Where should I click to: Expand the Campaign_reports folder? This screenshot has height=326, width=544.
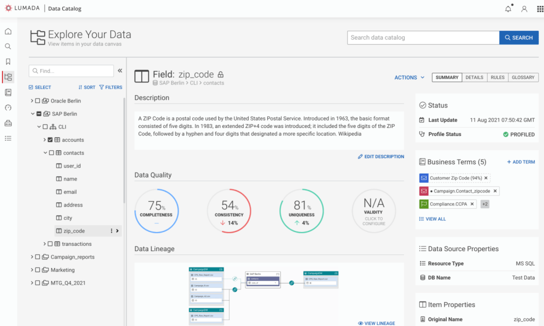(32, 257)
